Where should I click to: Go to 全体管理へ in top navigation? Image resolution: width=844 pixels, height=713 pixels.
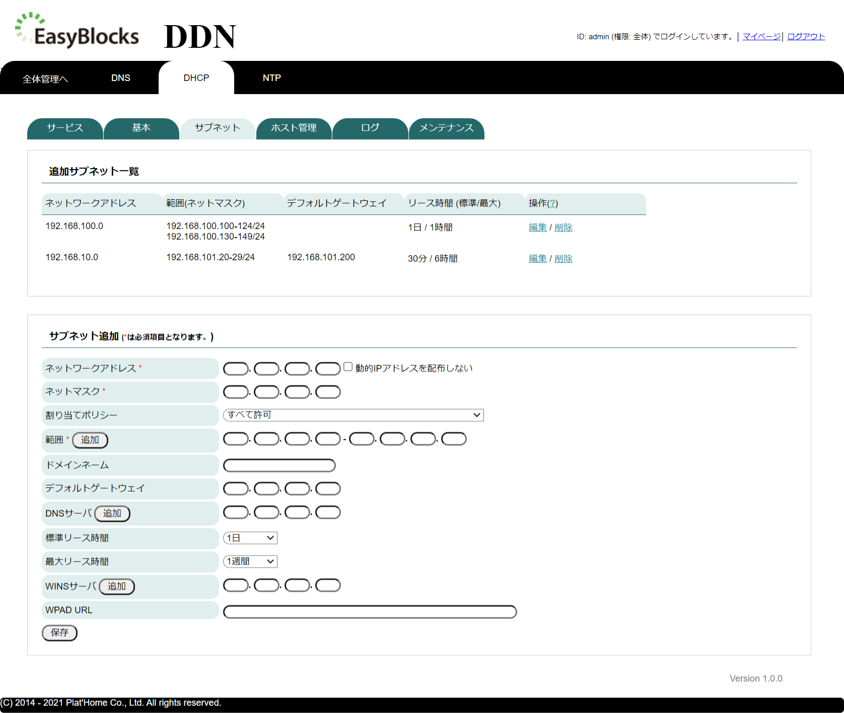click(x=45, y=78)
